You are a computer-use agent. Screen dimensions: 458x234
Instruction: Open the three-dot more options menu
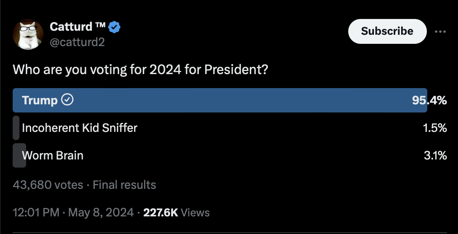(440, 31)
